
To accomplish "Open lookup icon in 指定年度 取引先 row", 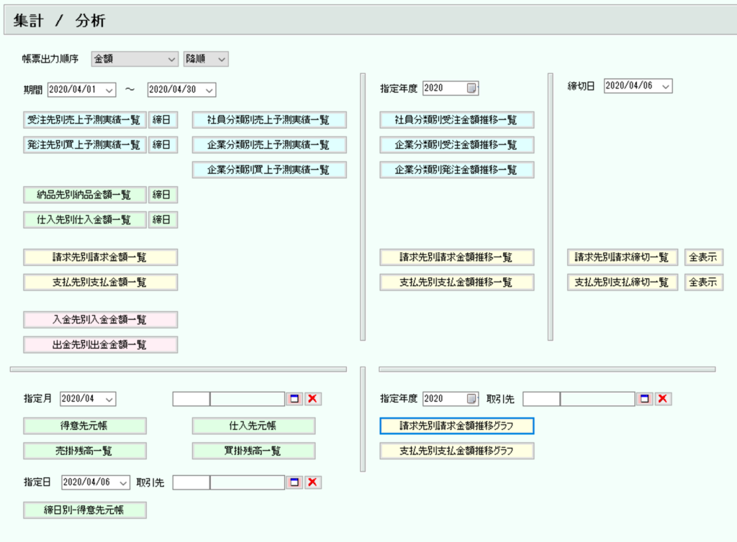I will pos(644,399).
